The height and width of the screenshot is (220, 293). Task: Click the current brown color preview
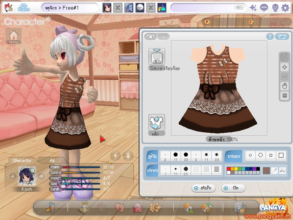tap(266, 170)
